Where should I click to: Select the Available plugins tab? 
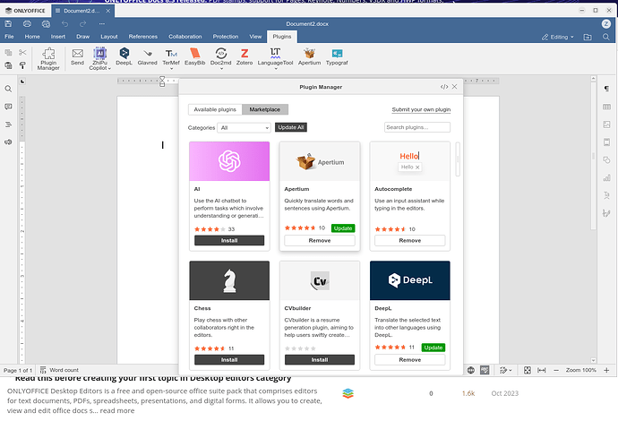(x=215, y=109)
